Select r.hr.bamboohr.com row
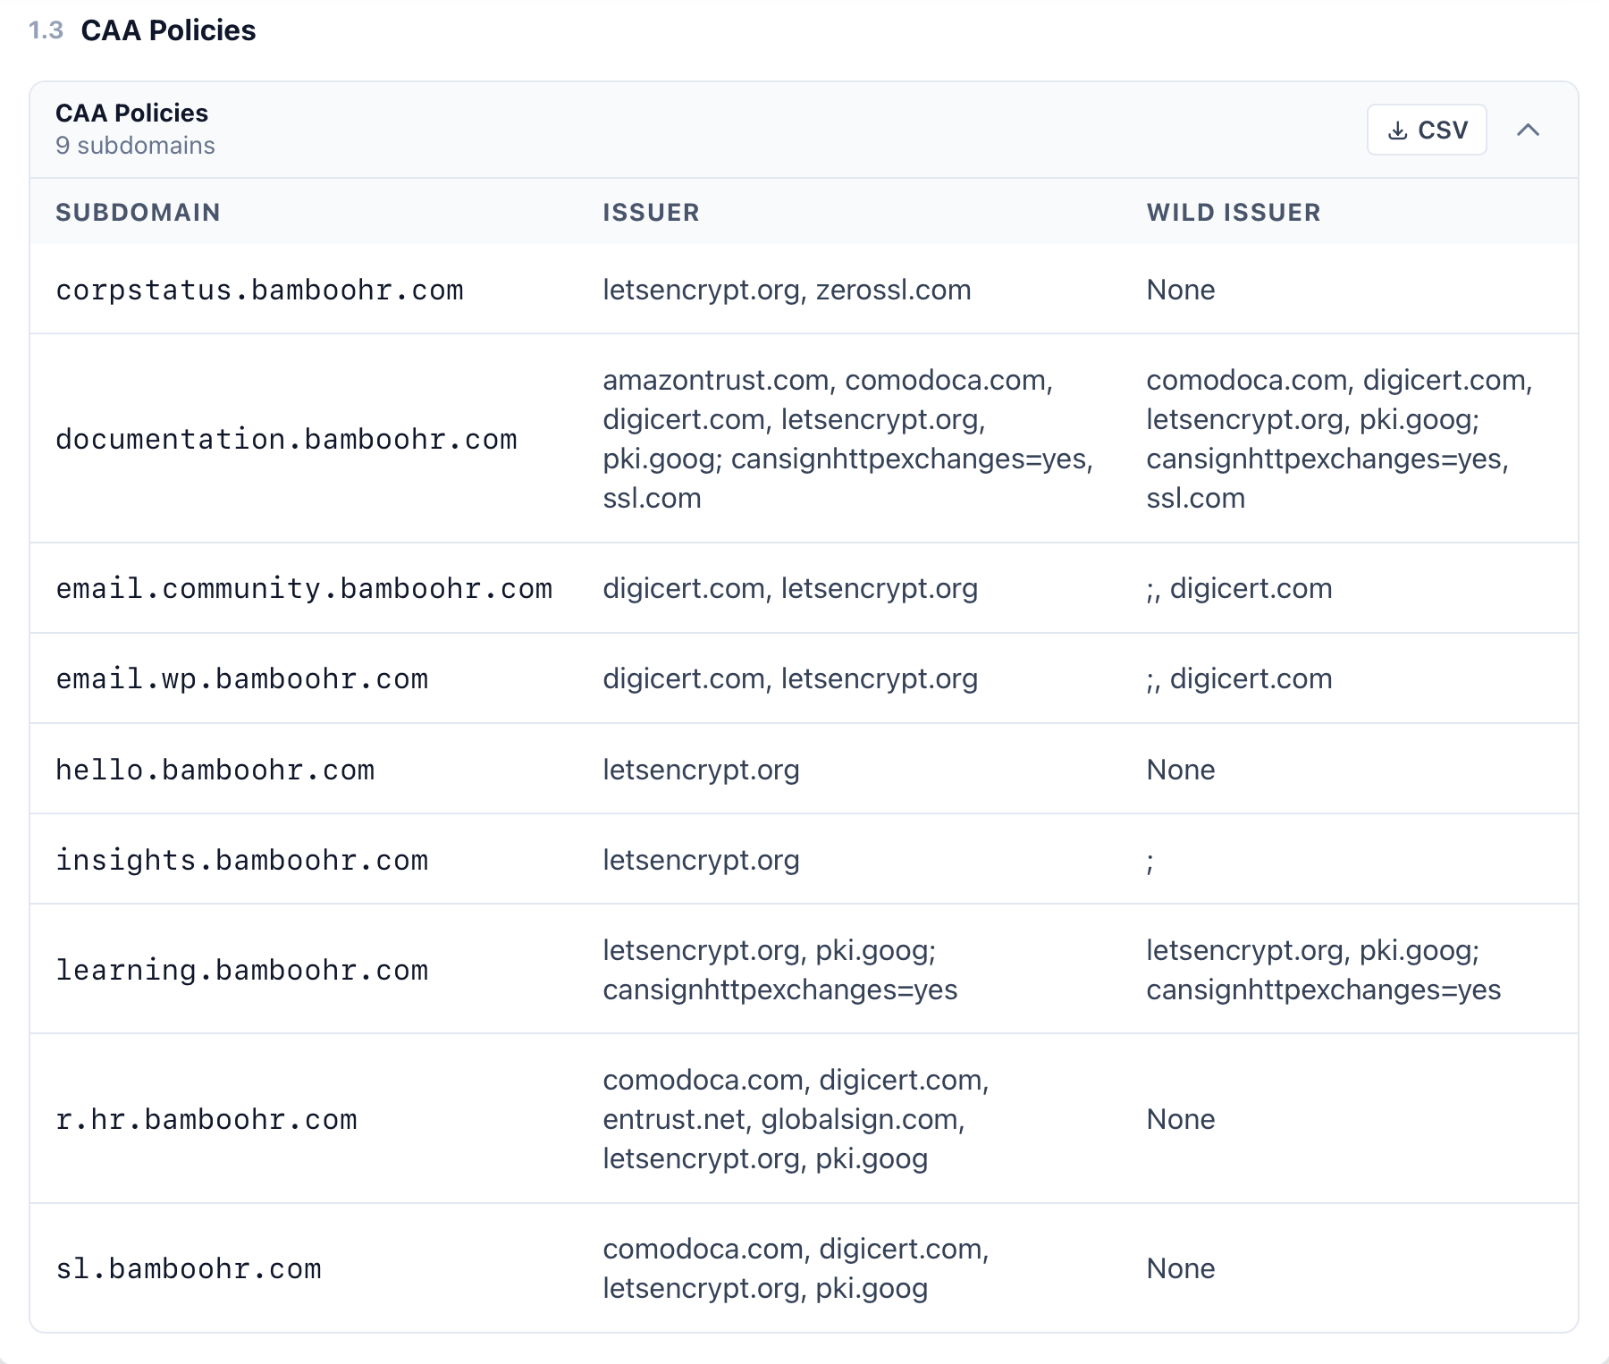The height and width of the screenshot is (1364, 1609). [206, 1118]
